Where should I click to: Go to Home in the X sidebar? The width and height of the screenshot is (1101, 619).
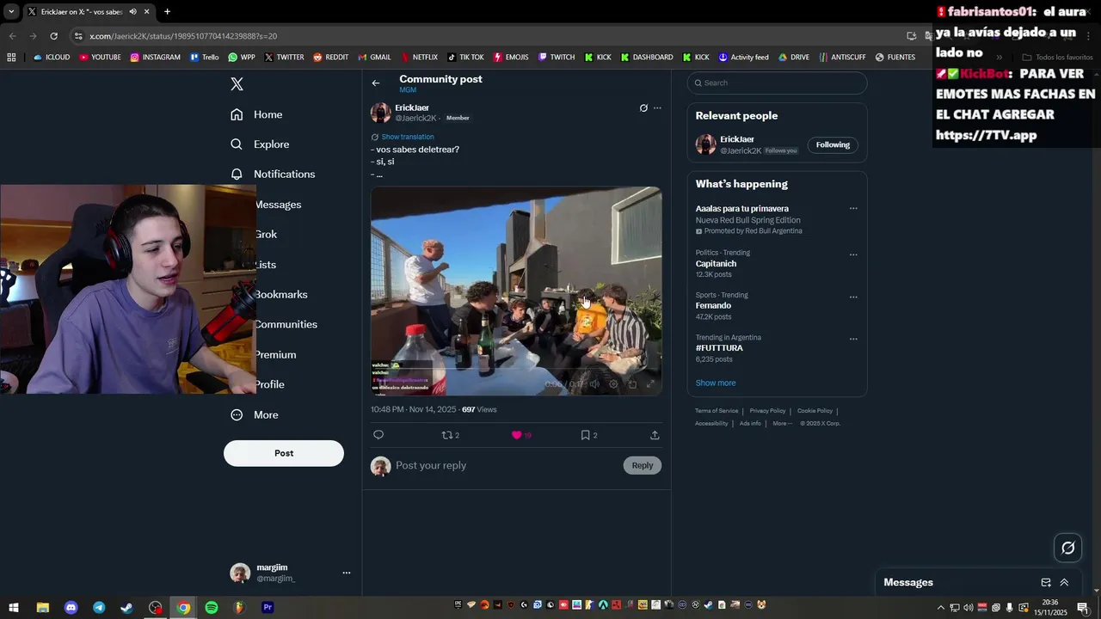tap(256, 114)
